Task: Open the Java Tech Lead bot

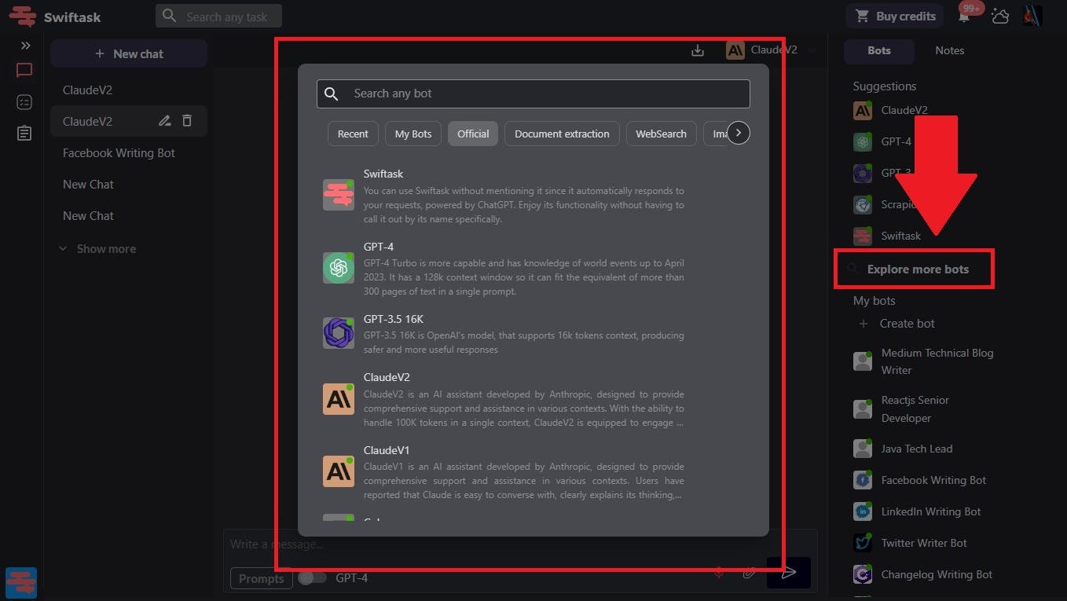Action: [903, 449]
